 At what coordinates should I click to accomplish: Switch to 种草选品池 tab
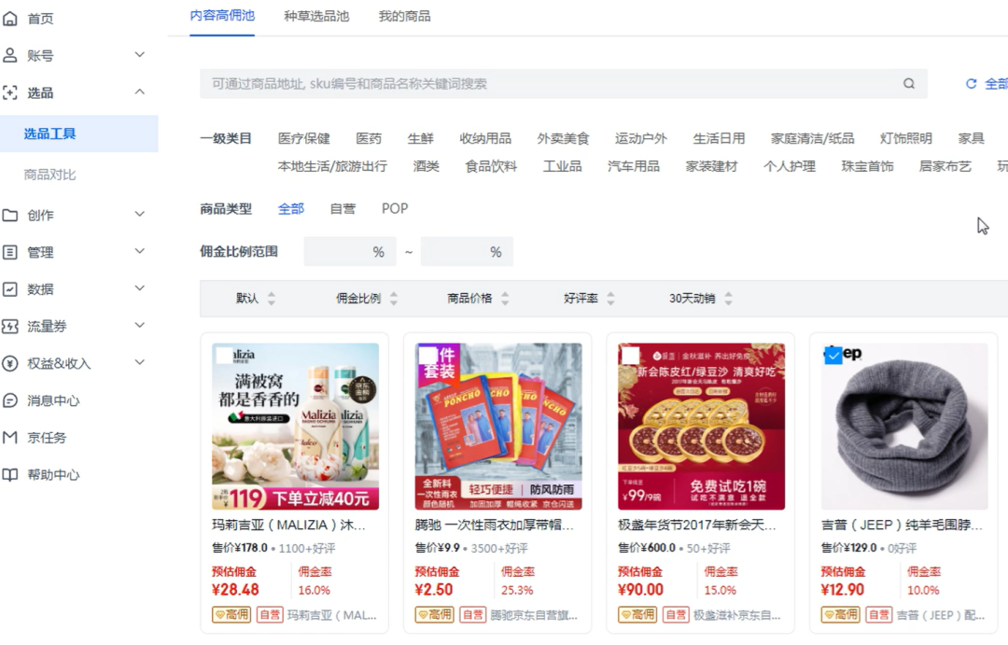[x=316, y=16]
